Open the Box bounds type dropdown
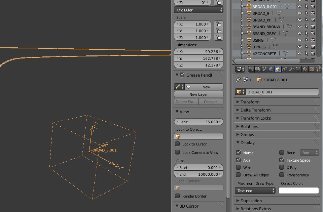This screenshot has height=212, width=323. [x=309, y=153]
